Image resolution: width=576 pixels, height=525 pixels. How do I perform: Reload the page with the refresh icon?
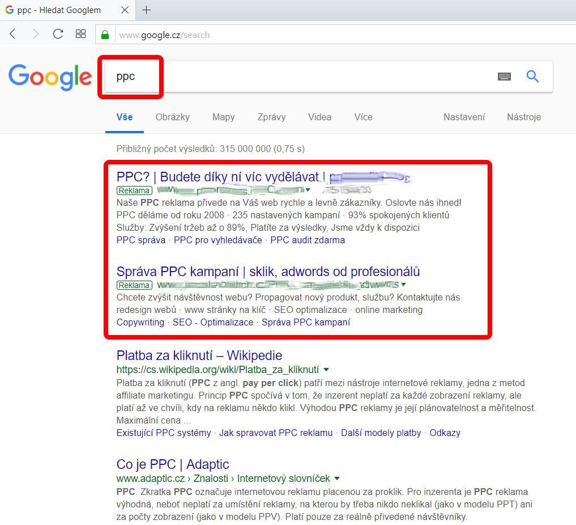pos(58,34)
